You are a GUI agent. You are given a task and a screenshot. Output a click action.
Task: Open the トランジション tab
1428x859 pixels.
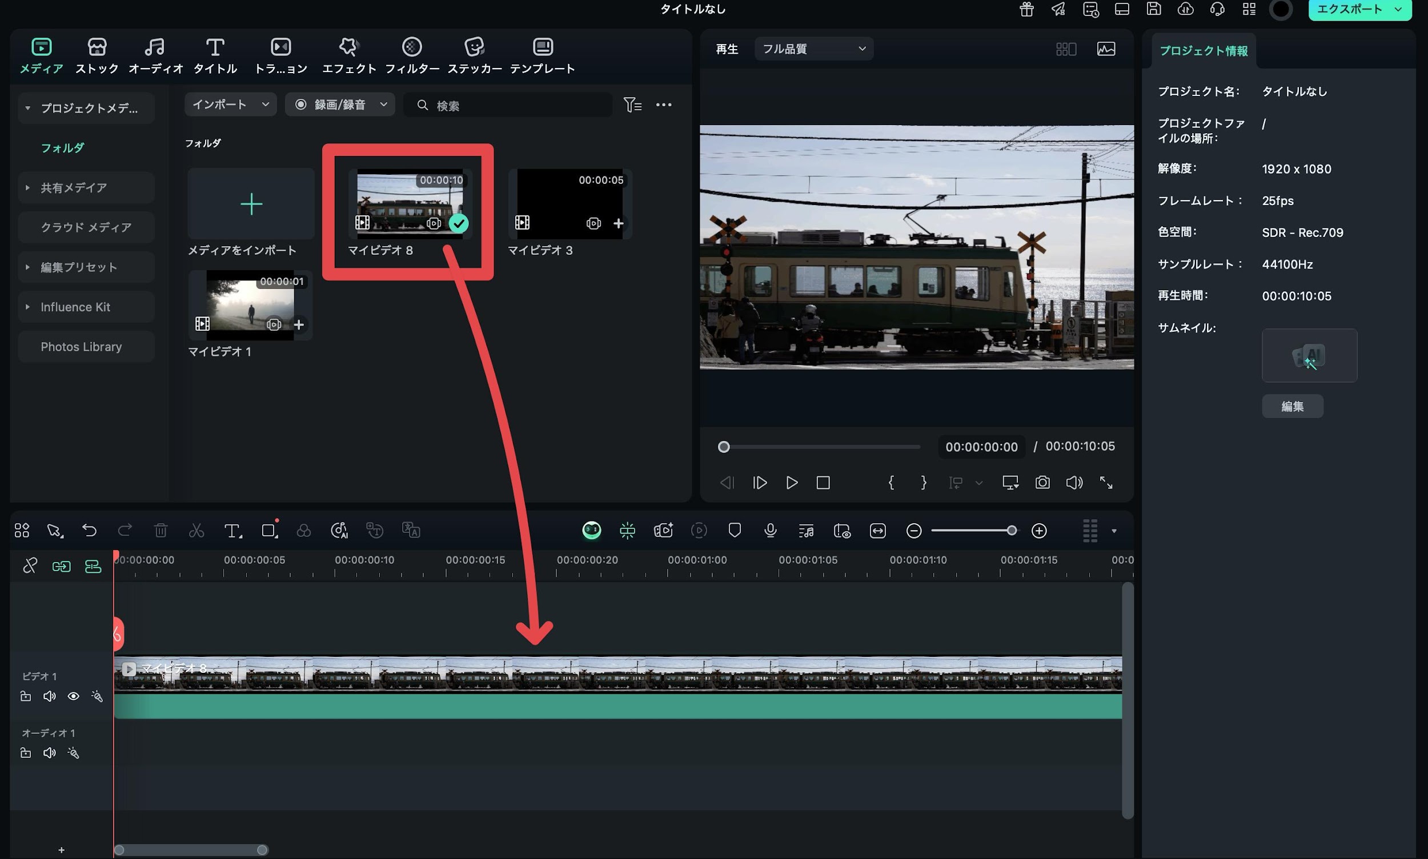pyautogui.click(x=280, y=55)
